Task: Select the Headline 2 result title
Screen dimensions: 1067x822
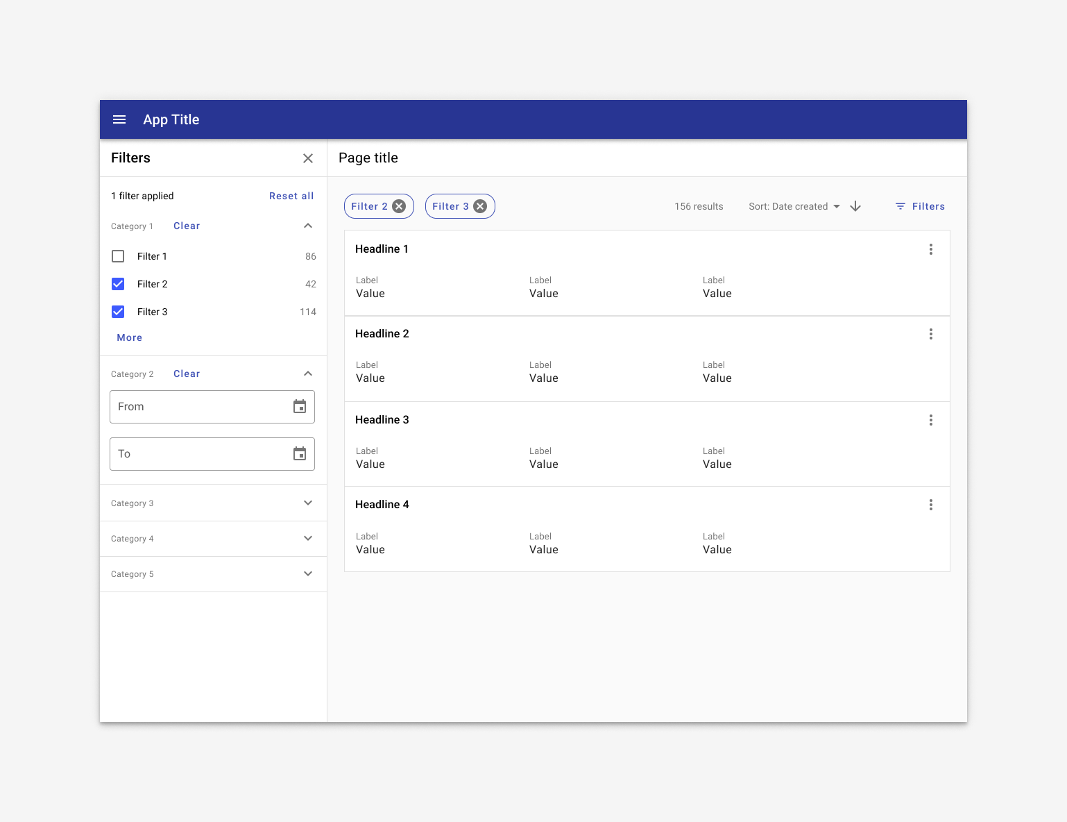Action: (382, 334)
